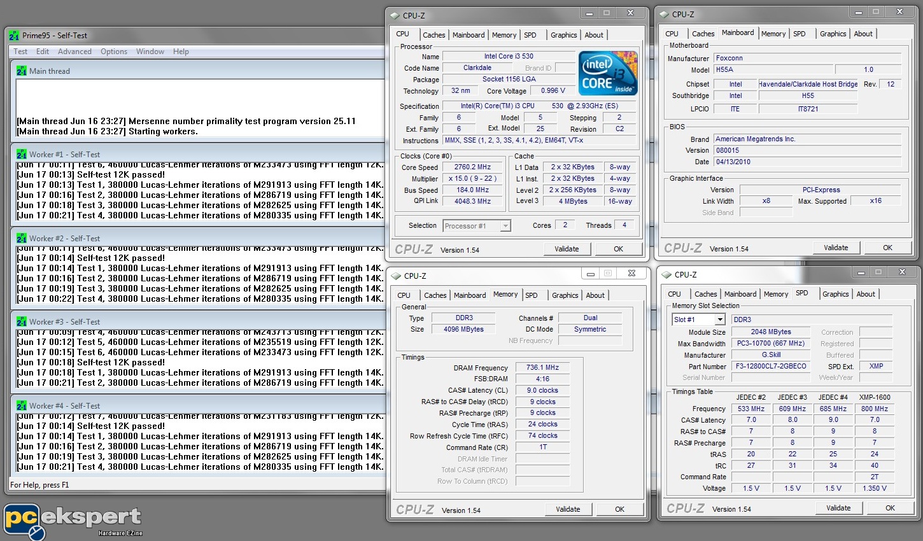The width and height of the screenshot is (923, 541).
Task: Select Graphics tab in SPD window
Action: point(836,294)
